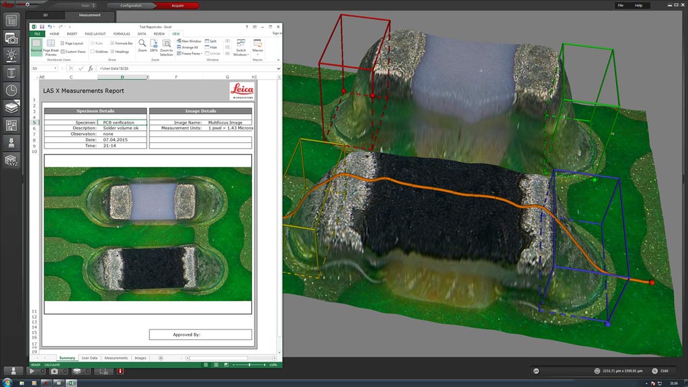
Task: Select the cylinder icon in the Leica sidebar
Action: pyautogui.click(x=11, y=73)
